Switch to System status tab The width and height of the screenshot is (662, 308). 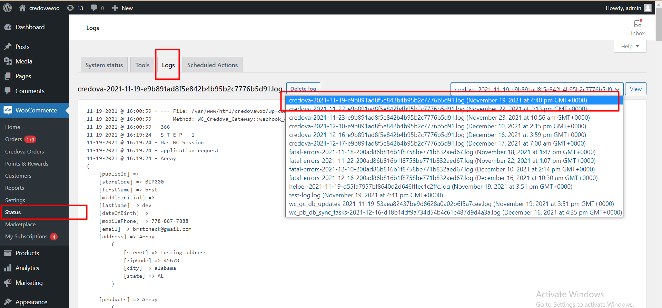(x=104, y=65)
